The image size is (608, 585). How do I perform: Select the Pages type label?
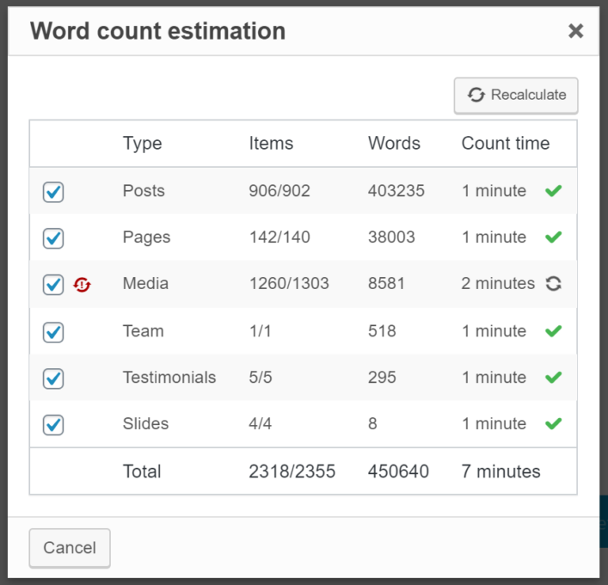[x=146, y=237]
